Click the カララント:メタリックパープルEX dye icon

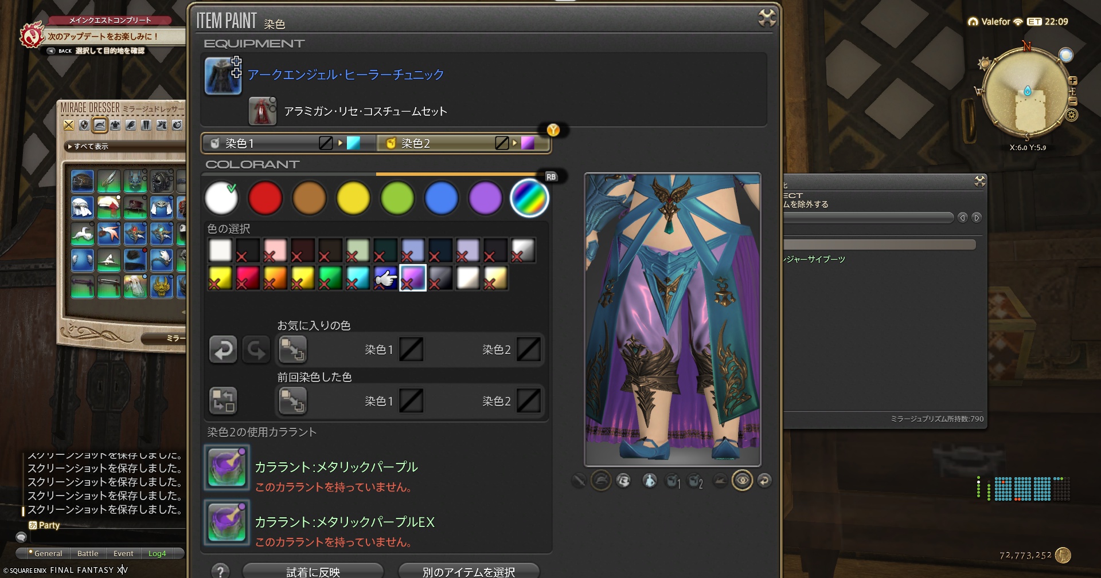[227, 522]
